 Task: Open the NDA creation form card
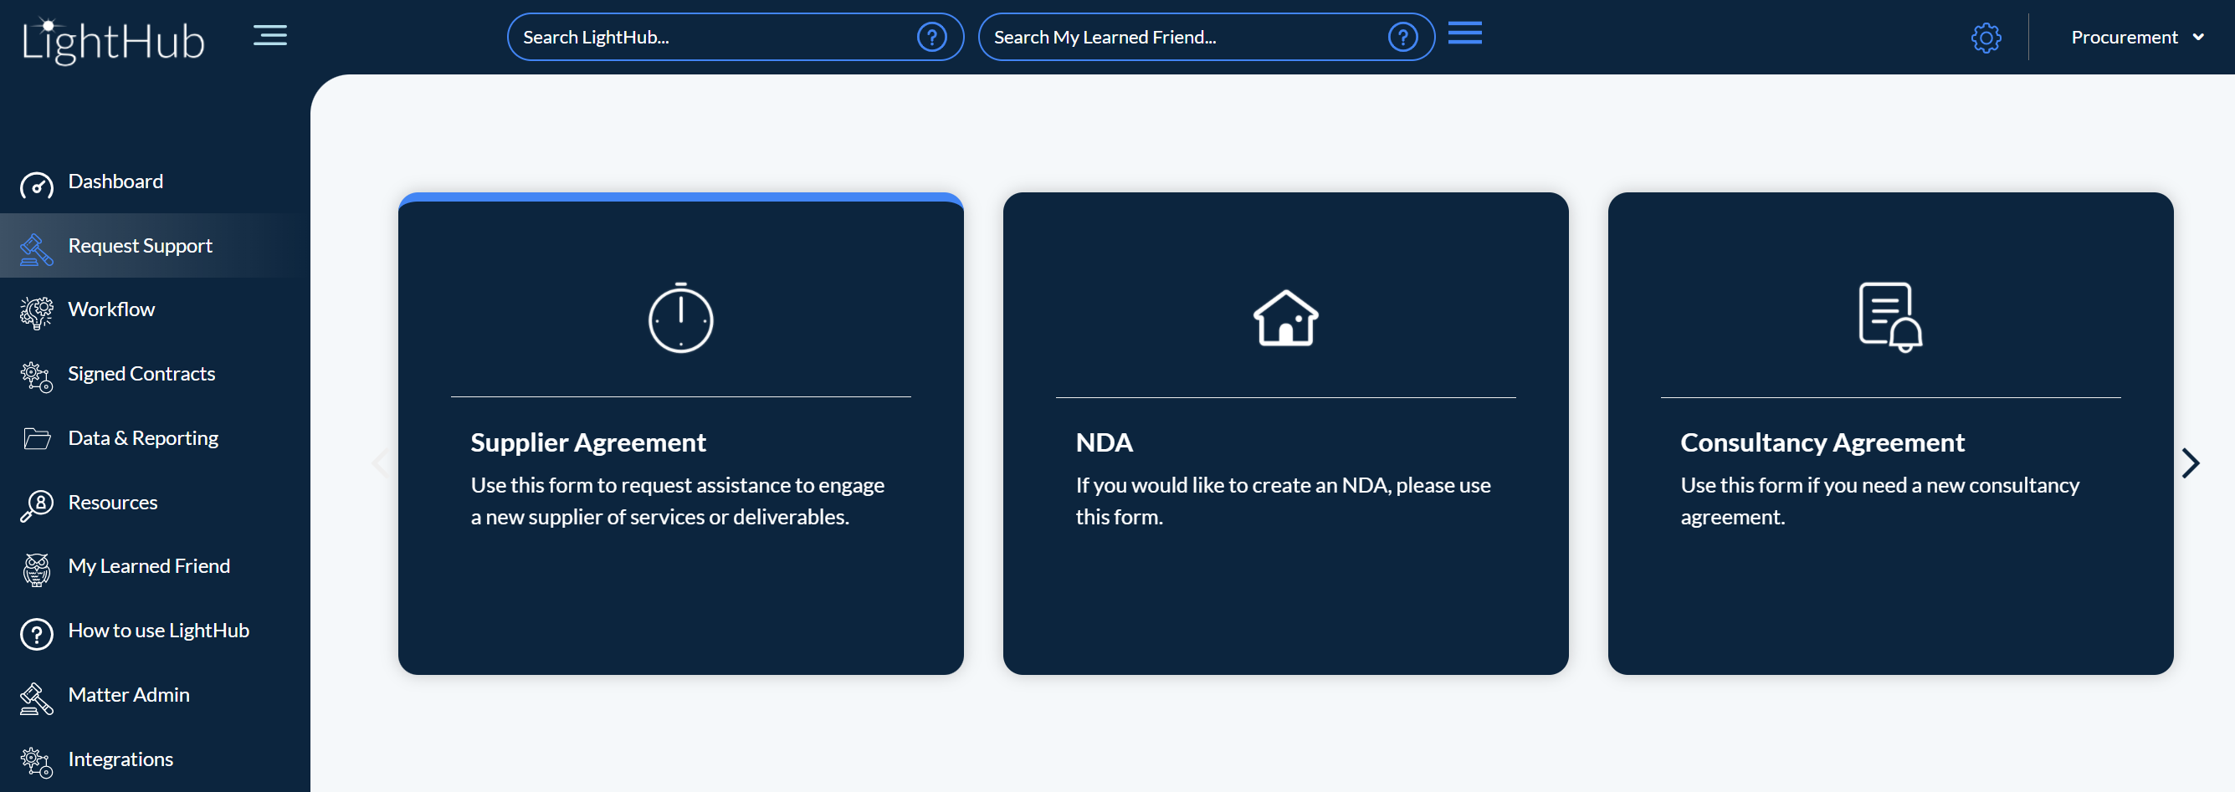[x=1285, y=434]
